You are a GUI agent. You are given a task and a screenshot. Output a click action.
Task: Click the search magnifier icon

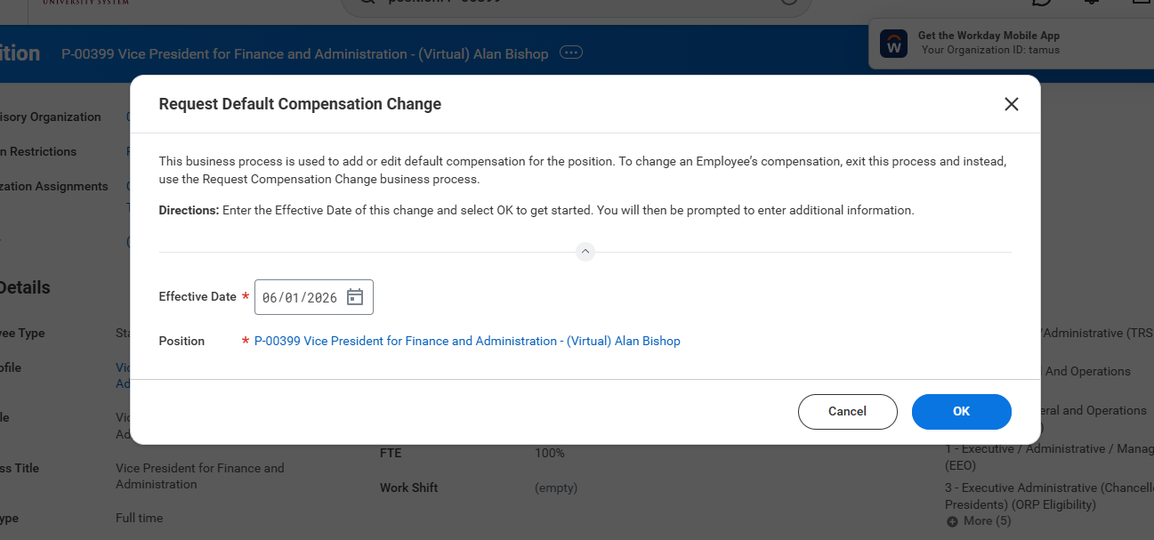[x=365, y=3]
